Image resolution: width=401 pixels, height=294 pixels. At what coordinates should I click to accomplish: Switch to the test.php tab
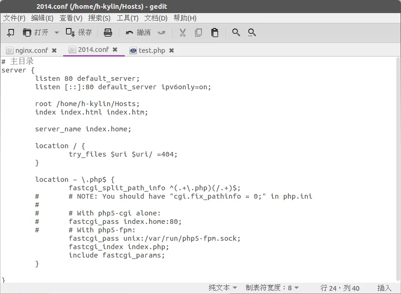[152, 50]
